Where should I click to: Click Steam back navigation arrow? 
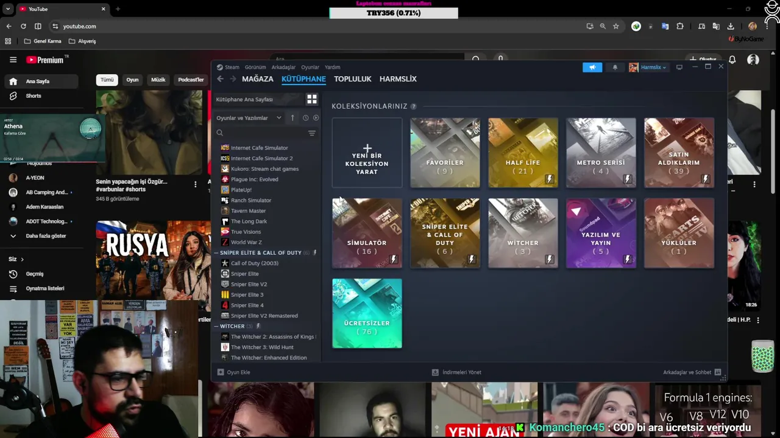point(221,79)
